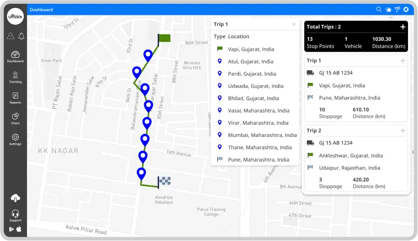Click the checkered finish flag on map
Viewport: 418px width, 241px height.
(x=164, y=181)
